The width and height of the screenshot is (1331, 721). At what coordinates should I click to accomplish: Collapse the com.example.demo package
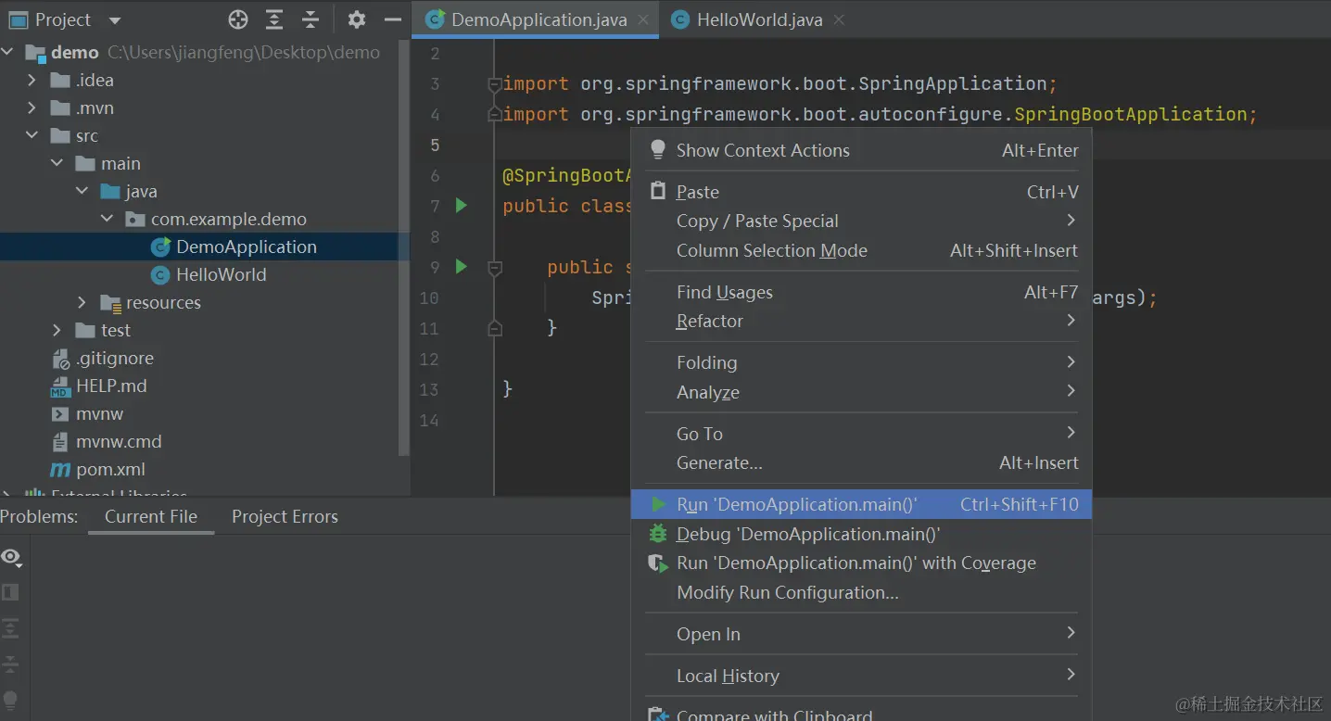107,219
